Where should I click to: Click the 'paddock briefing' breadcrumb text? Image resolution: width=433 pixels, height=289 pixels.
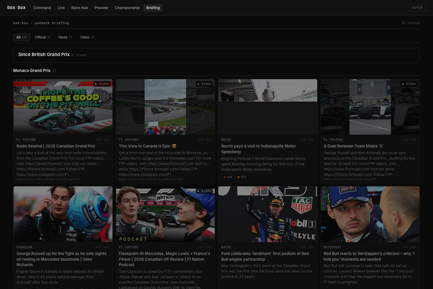pos(52,23)
